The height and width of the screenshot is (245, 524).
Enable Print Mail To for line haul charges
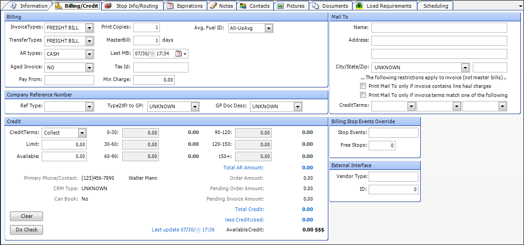tap(362, 86)
